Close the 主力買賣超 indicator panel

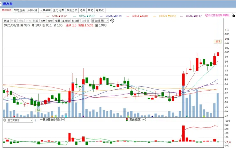(x=5, y=120)
